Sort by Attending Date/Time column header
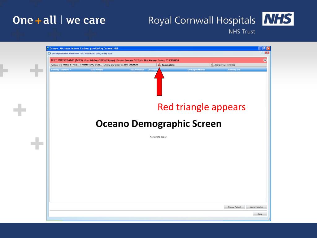The width and height of the screenshot is (317, 238). click(x=61, y=70)
